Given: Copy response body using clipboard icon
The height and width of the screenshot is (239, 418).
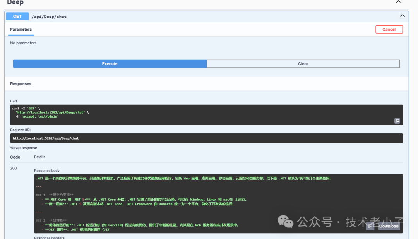Looking at the screenshot, I should pyautogui.click(x=370, y=226).
